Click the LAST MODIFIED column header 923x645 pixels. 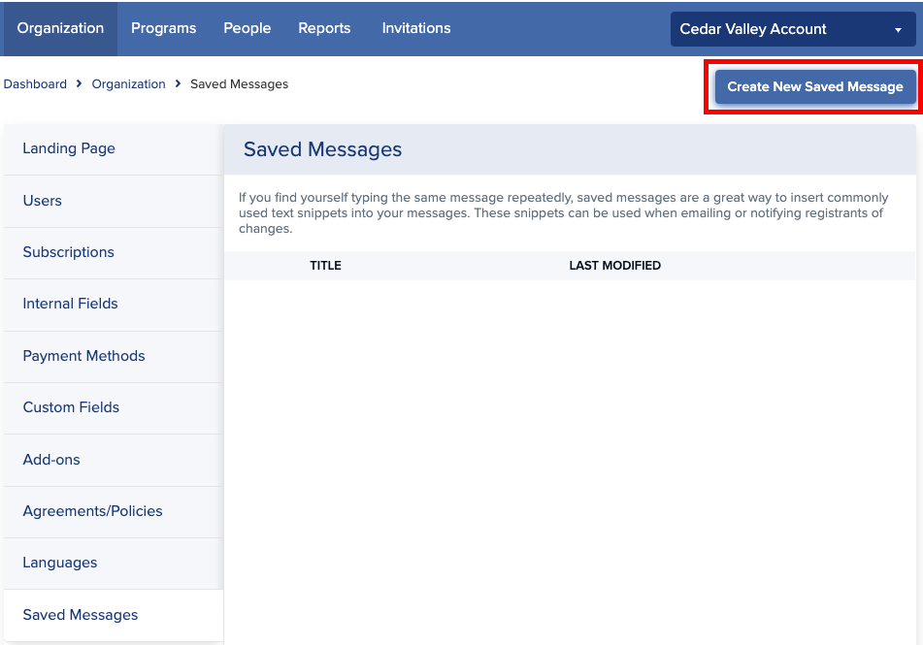coord(614,266)
